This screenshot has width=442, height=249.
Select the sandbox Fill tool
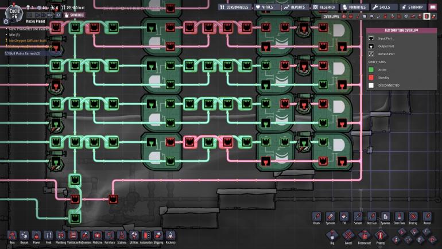click(x=344, y=218)
